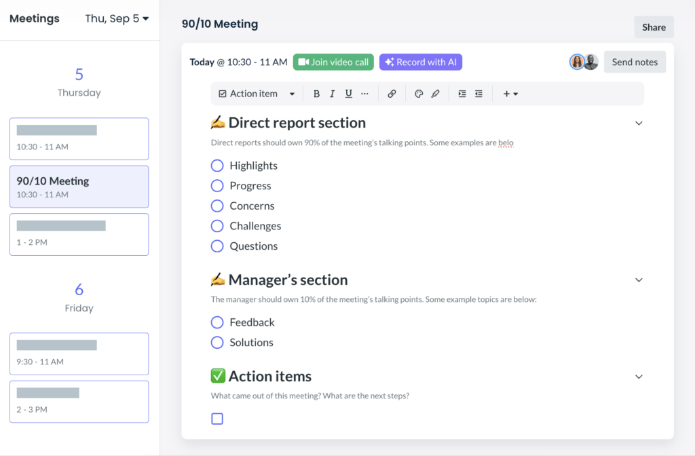The height and width of the screenshot is (456, 695).
Task: Click the Friday 6 date header
Action: coord(79,297)
